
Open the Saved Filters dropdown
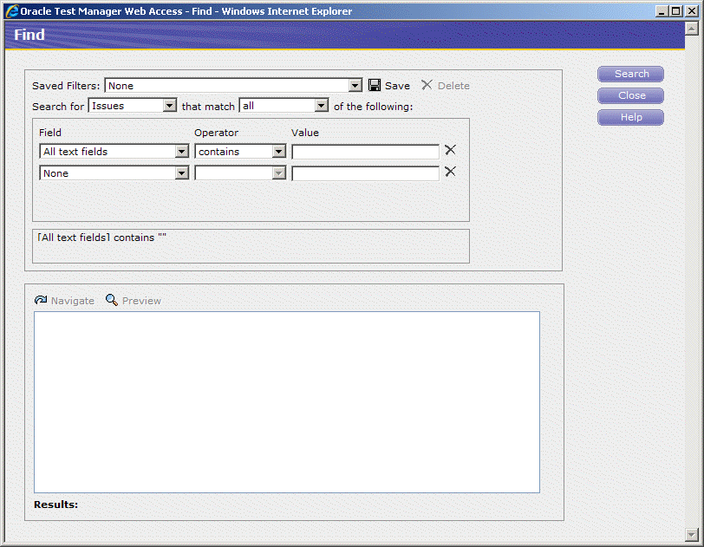click(x=355, y=85)
